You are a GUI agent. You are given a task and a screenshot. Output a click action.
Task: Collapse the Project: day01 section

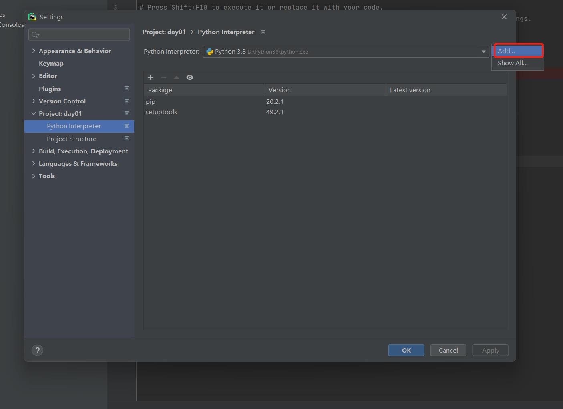tap(34, 113)
